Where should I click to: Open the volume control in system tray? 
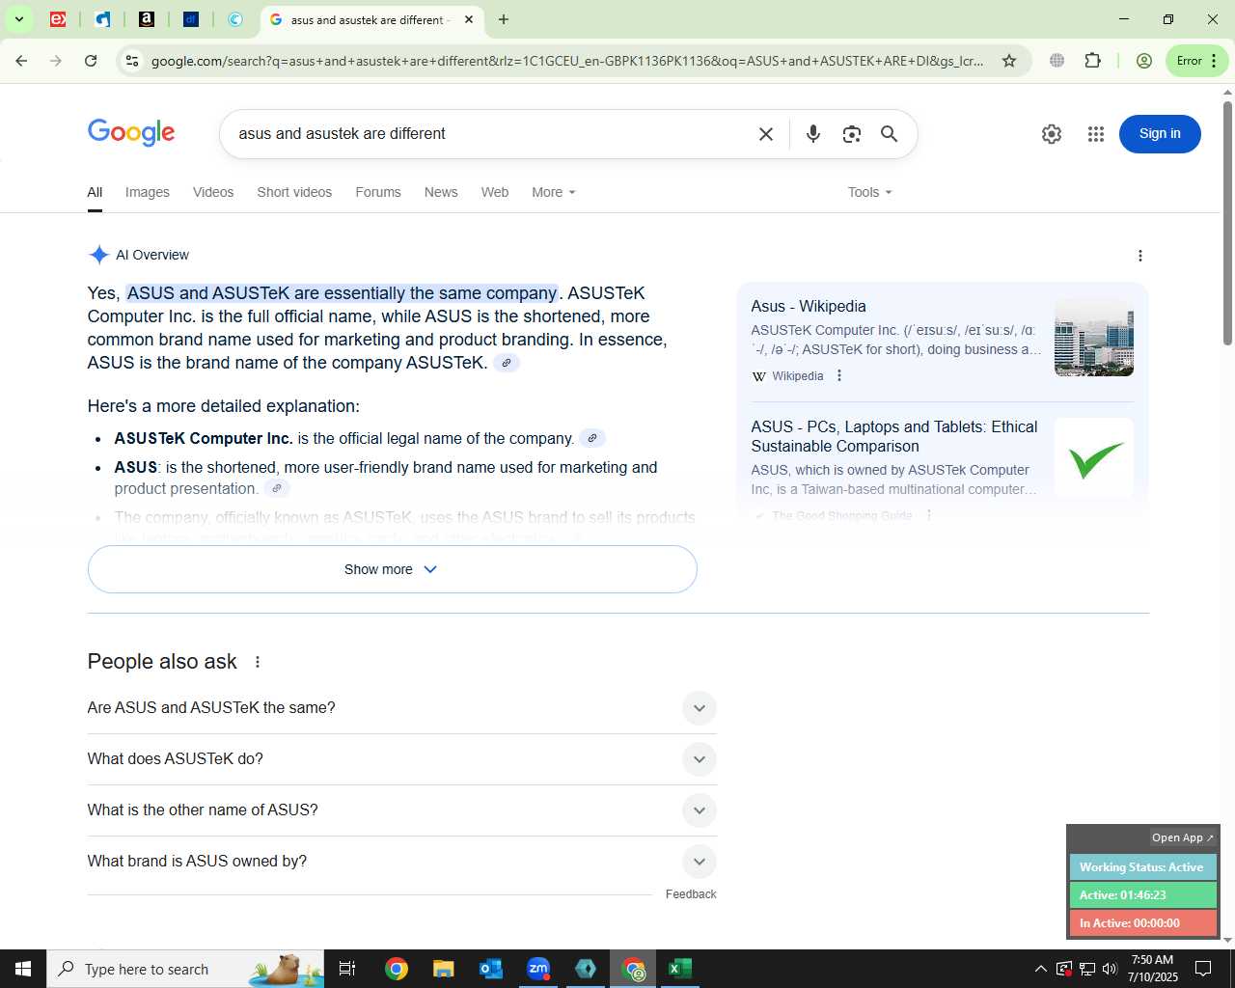1110,969
